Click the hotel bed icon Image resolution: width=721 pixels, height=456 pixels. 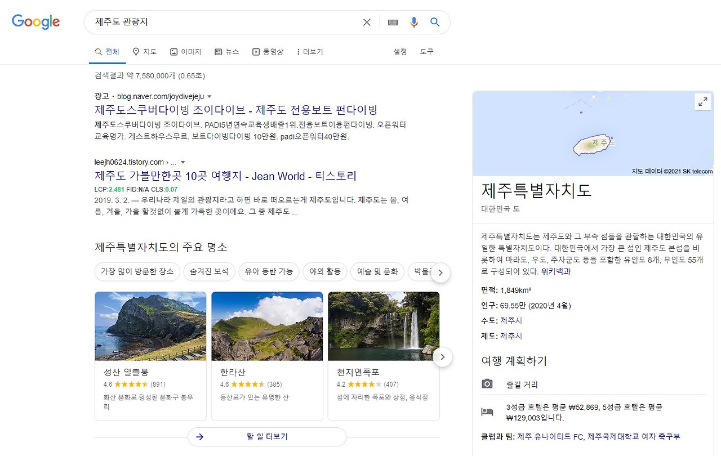click(x=487, y=412)
